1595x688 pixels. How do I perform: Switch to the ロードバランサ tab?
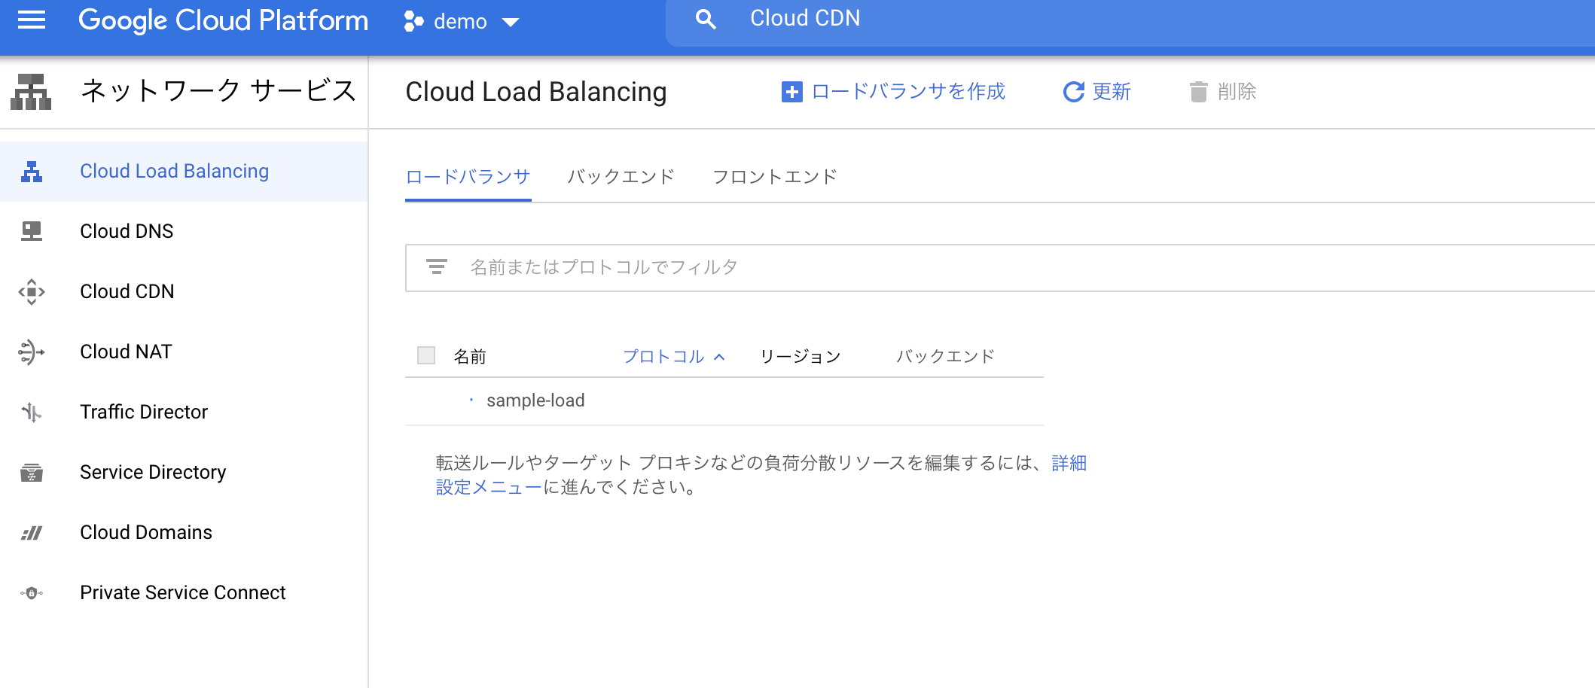468,177
